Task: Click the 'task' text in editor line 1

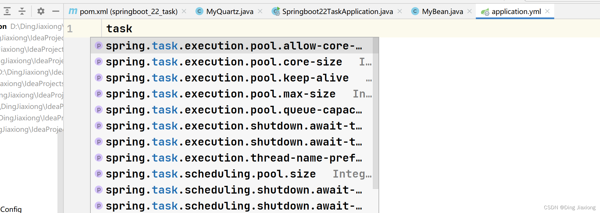Action: coord(119,29)
